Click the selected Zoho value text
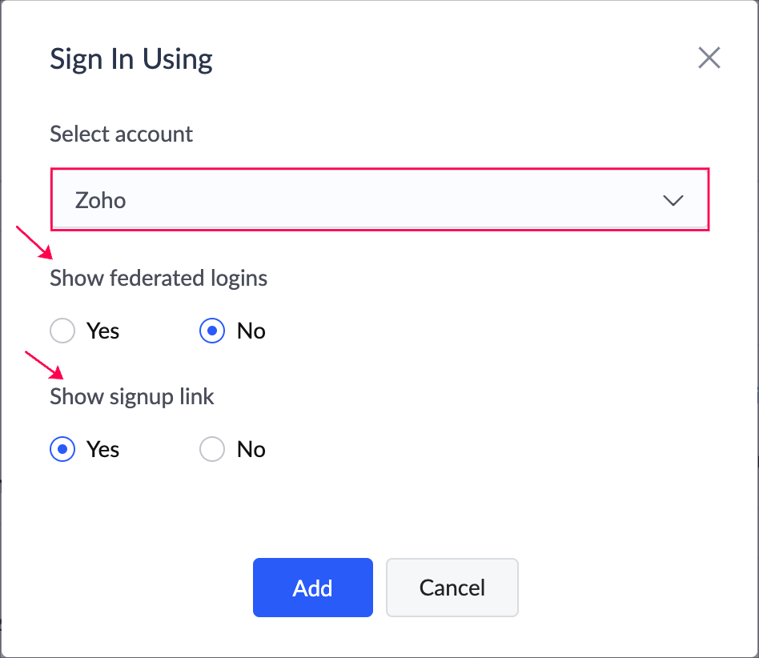Image resolution: width=759 pixels, height=658 pixels. tap(100, 200)
